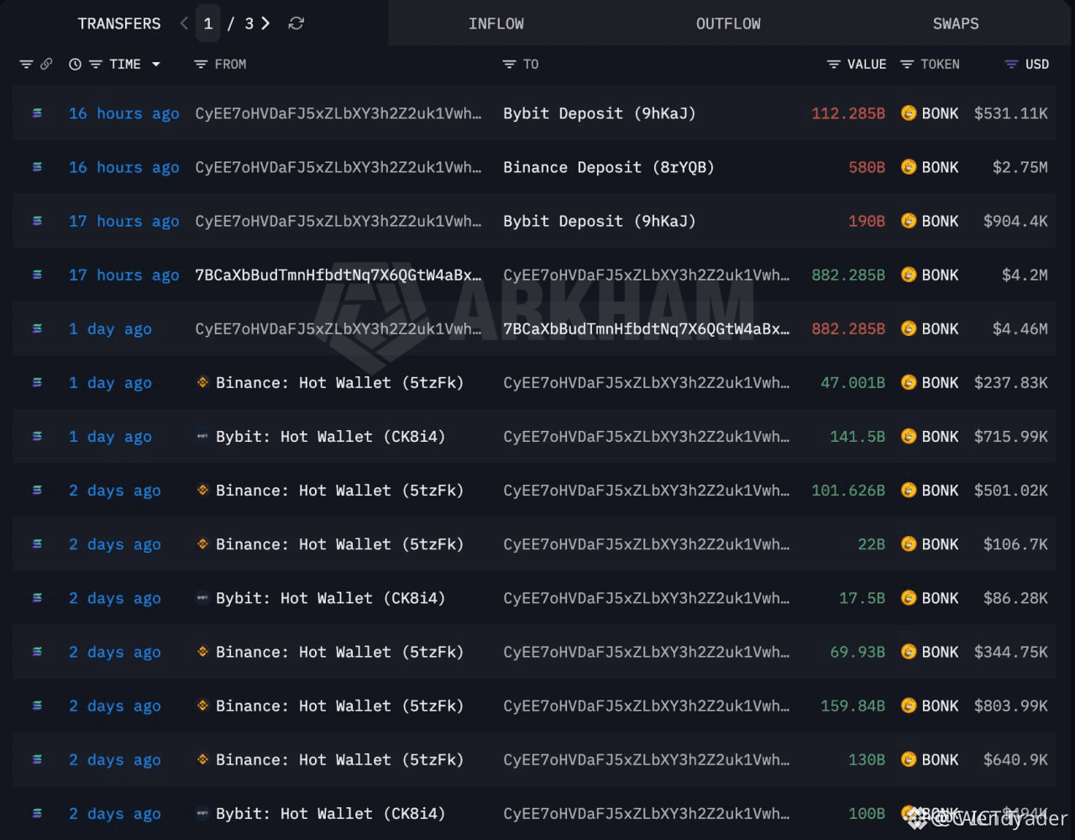
Task: Open the '1 day ago' link on the 47.001B row
Action: click(110, 382)
